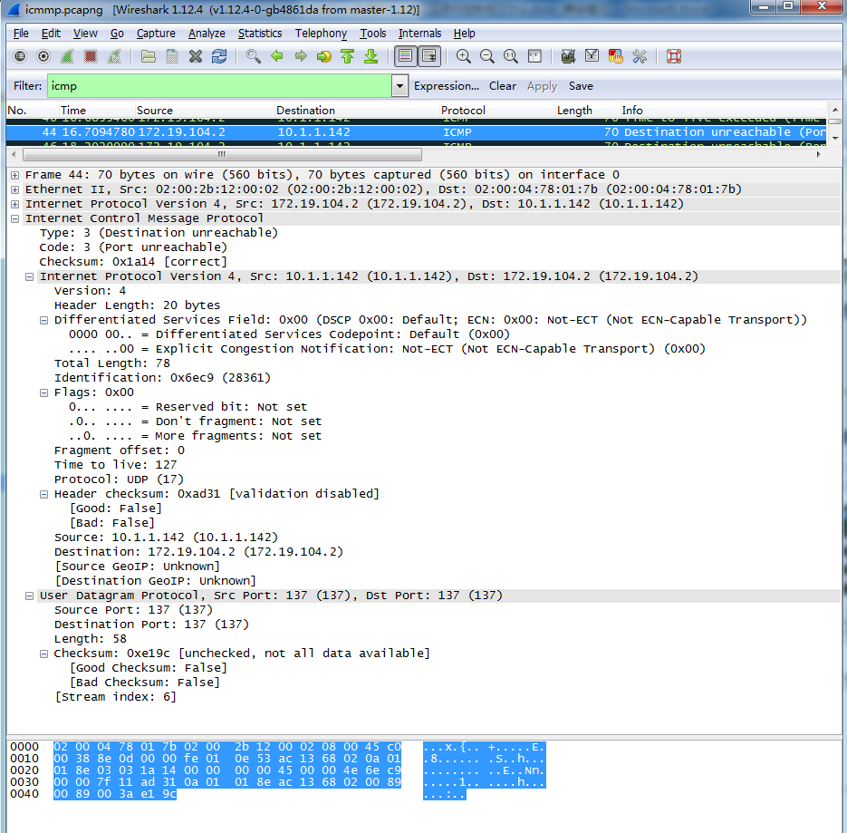Viewport: 847px width, 833px height.
Task: Click horizontal scrollbar thumb of packet list
Action: [222, 155]
